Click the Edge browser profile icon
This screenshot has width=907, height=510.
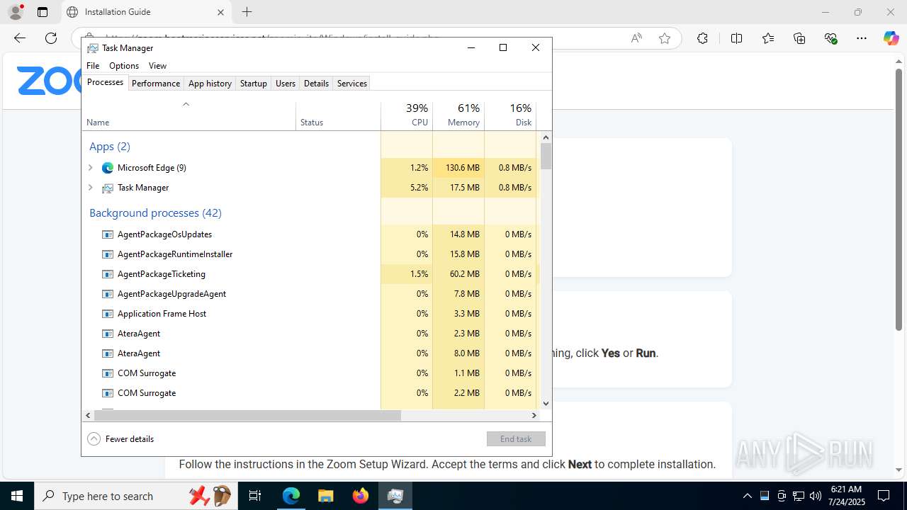point(16,12)
